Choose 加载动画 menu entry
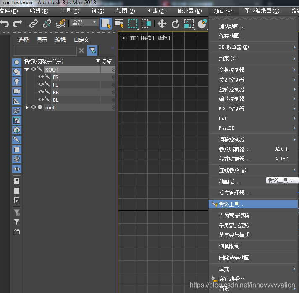 pyautogui.click(x=253, y=26)
